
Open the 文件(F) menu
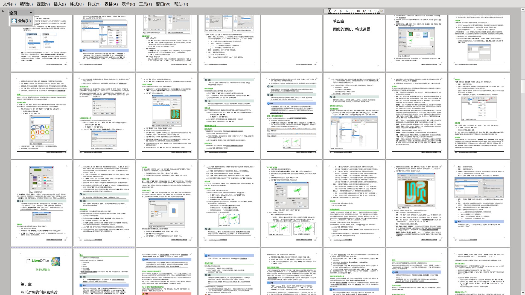tap(9, 4)
